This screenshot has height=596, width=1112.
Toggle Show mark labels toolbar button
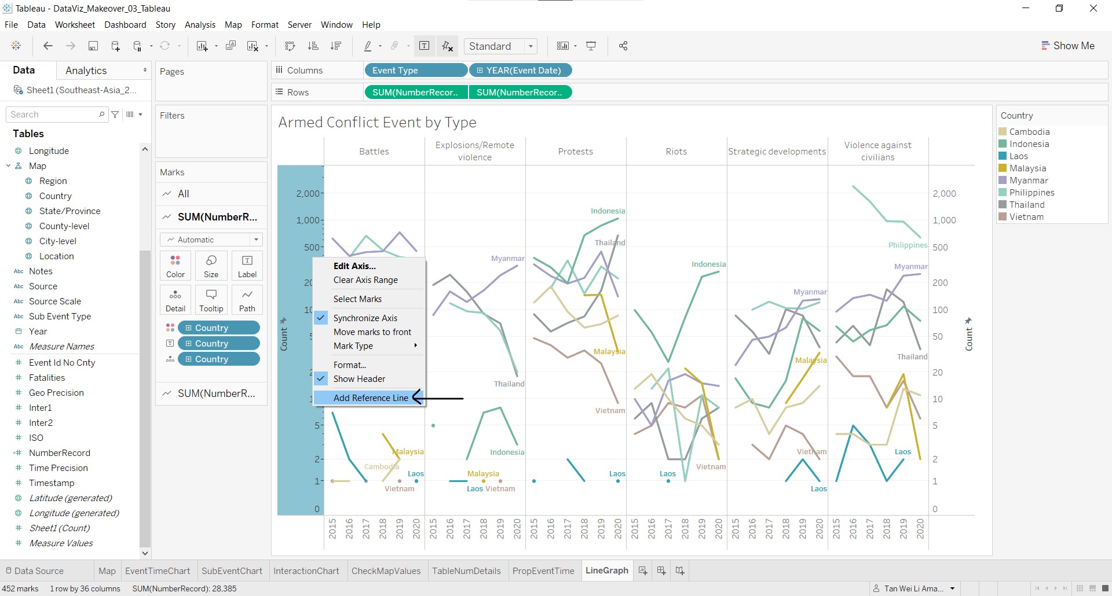pyautogui.click(x=424, y=46)
